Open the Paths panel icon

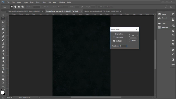point(173,65)
